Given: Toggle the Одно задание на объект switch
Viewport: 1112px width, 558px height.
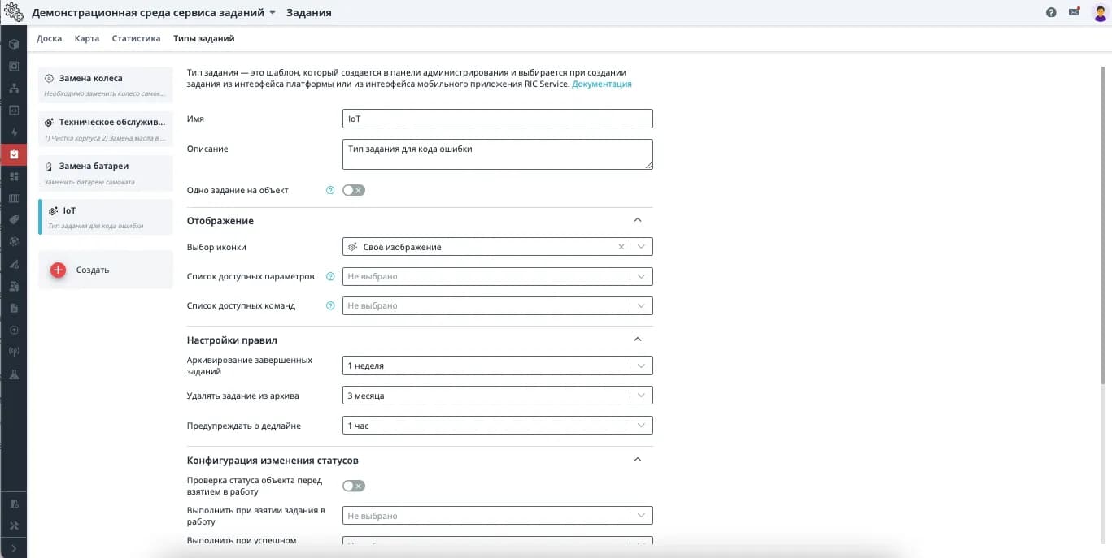Looking at the screenshot, I should 354,190.
